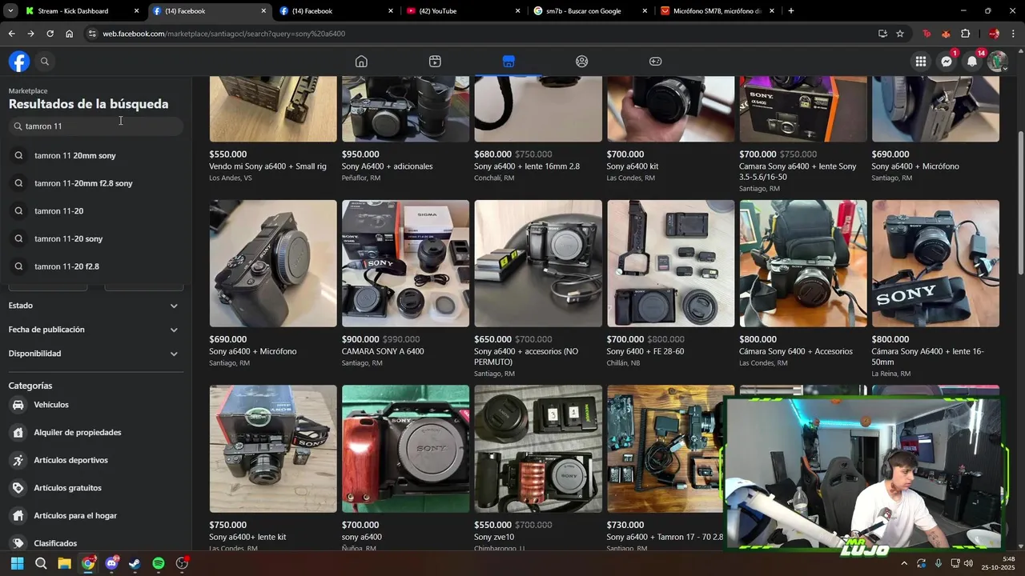Open the notifications bell icon
This screenshot has height=576, width=1025.
[972, 62]
